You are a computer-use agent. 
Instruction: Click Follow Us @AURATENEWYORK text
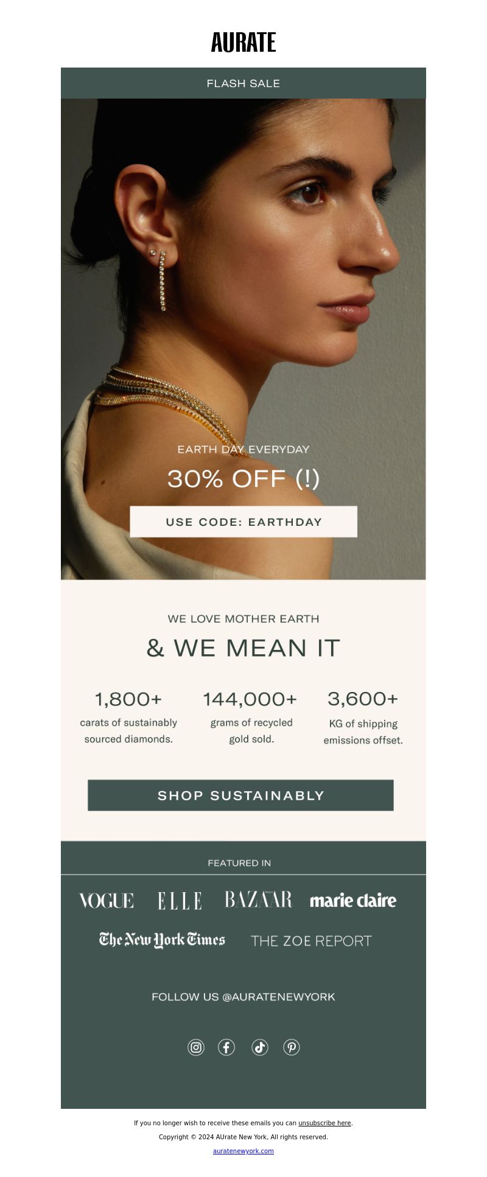tap(243, 997)
